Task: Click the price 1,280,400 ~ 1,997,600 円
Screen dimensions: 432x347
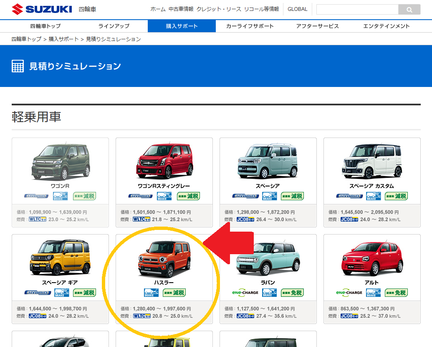Action: (162, 309)
